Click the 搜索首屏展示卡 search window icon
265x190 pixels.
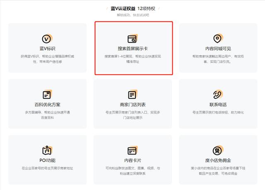(x=132, y=38)
